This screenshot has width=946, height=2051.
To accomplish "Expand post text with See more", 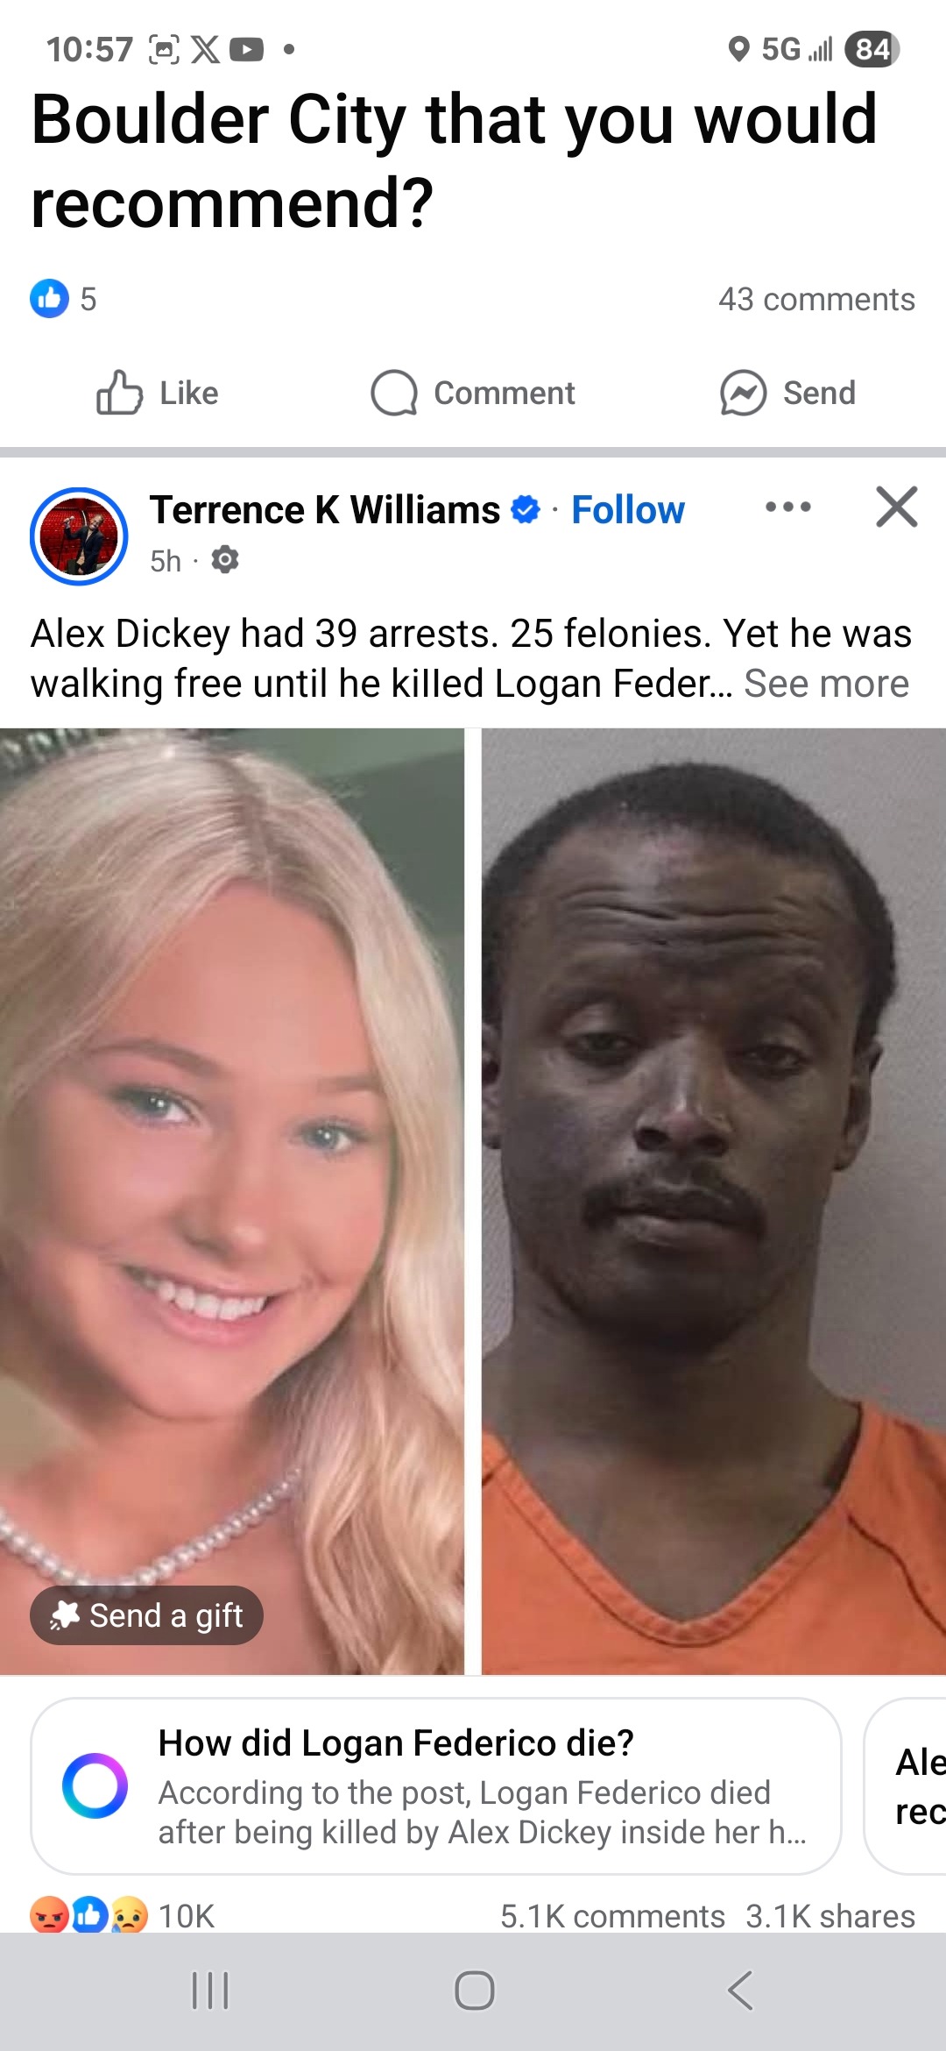I will click(x=826, y=684).
